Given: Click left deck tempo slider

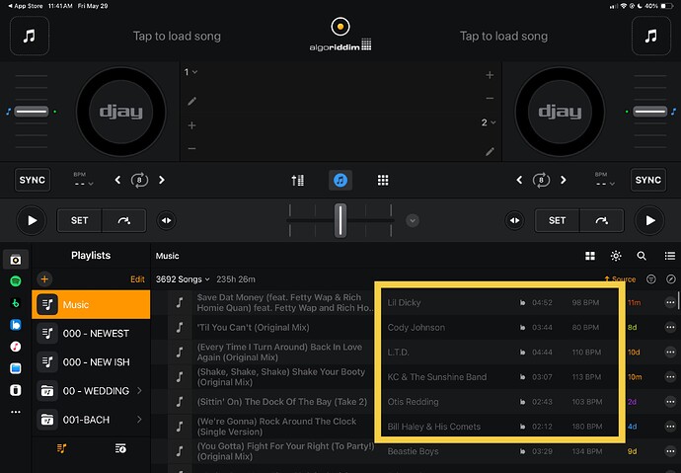Looking at the screenshot, I should coord(32,112).
